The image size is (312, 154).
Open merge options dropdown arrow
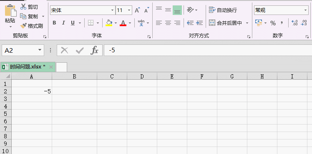[247, 23]
